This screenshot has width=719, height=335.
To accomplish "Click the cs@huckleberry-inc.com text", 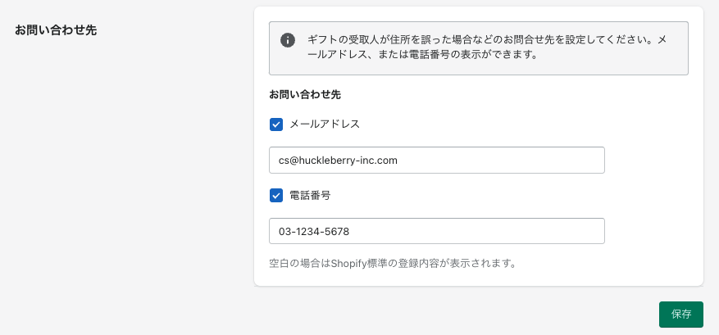I will point(338,161).
